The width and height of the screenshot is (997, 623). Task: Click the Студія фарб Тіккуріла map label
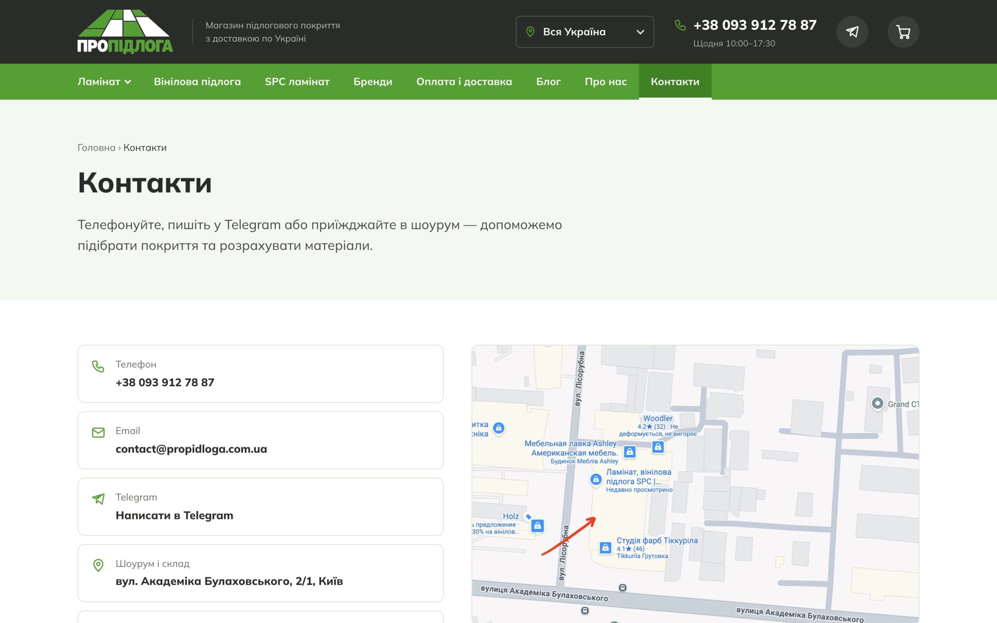[657, 540]
